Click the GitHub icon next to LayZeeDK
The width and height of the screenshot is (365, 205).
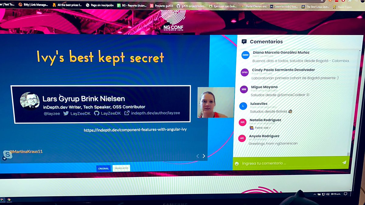96,113
